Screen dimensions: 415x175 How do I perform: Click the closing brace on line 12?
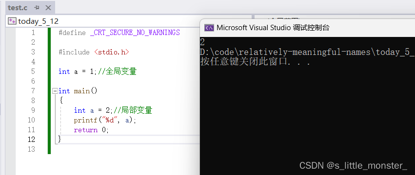coord(59,140)
